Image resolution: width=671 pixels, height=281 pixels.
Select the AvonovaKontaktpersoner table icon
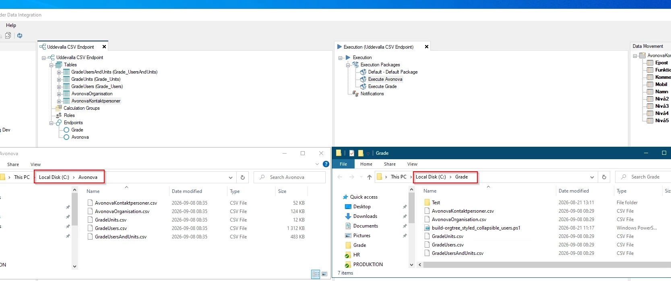[x=66, y=101]
